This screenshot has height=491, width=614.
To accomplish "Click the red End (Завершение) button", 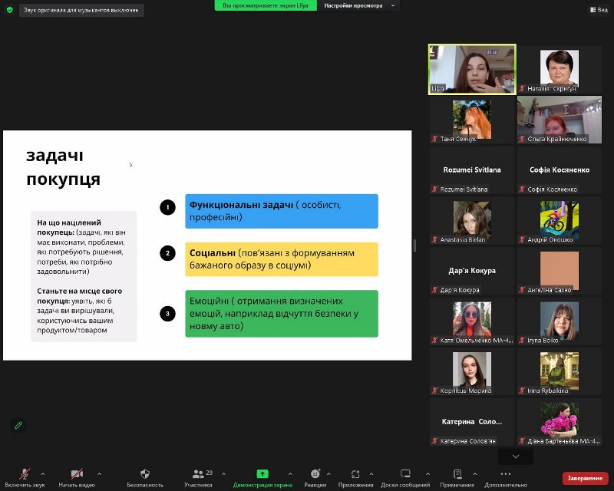I will pyautogui.click(x=585, y=478).
